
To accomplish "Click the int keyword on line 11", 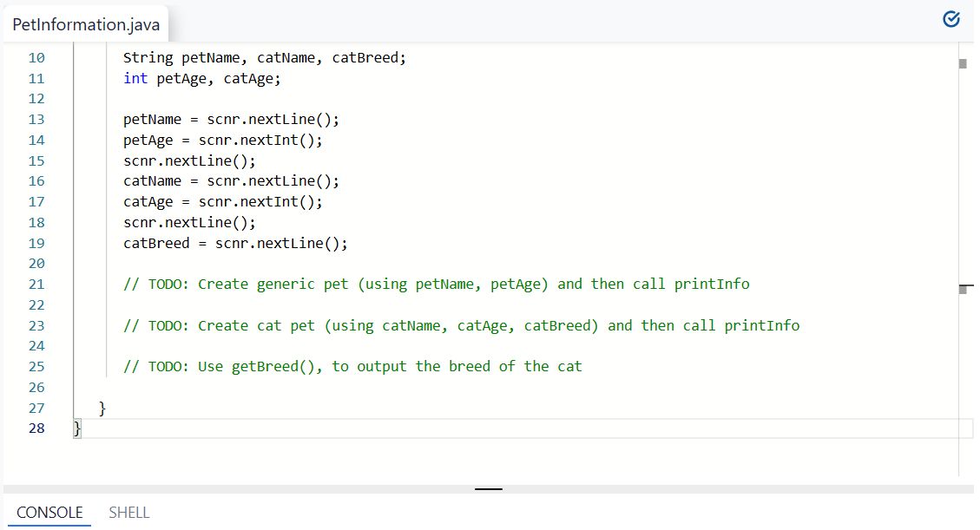I will coord(135,78).
